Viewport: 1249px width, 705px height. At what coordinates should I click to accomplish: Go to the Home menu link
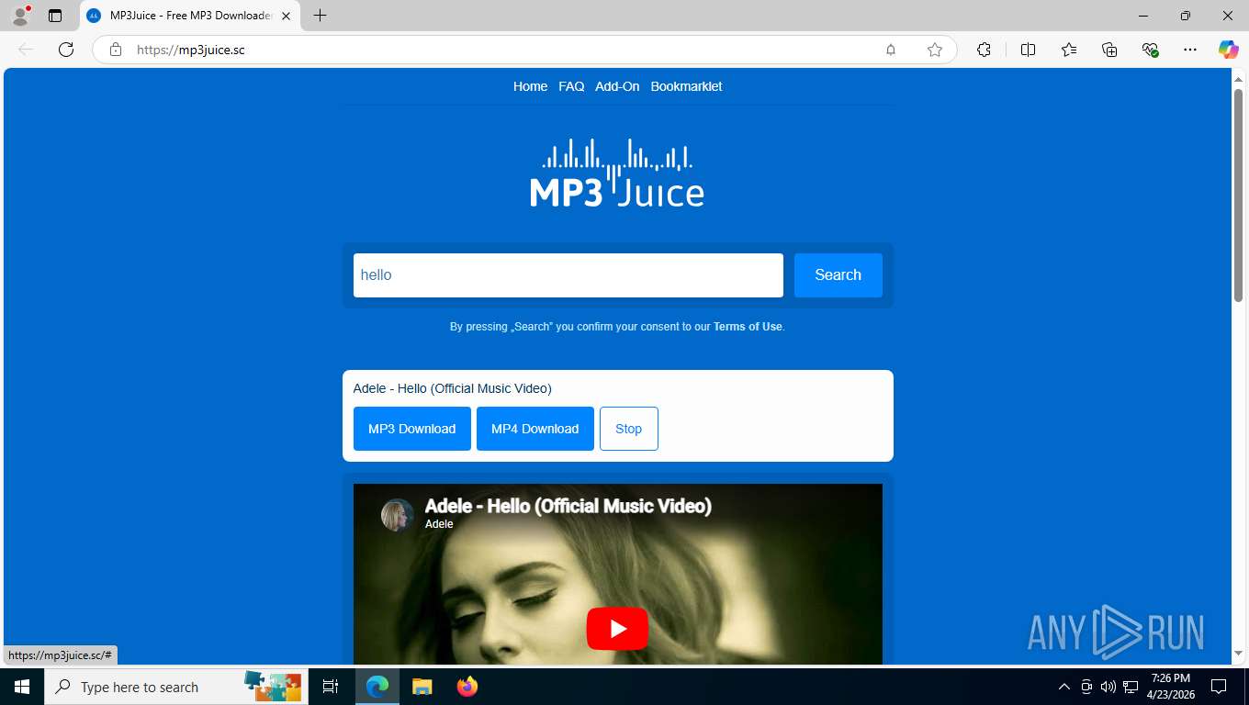[530, 86]
